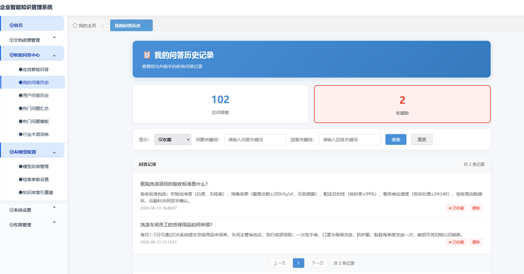Click the 下一页 pagination button

click(318, 264)
